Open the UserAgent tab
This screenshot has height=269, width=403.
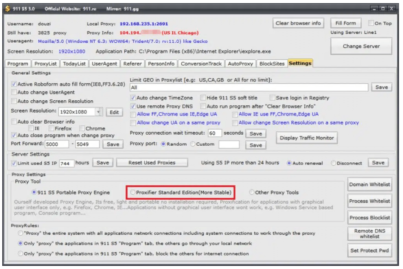105,63
